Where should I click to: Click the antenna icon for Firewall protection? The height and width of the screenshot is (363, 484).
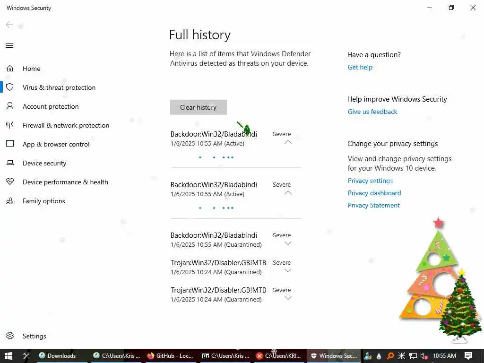pyautogui.click(x=10, y=125)
